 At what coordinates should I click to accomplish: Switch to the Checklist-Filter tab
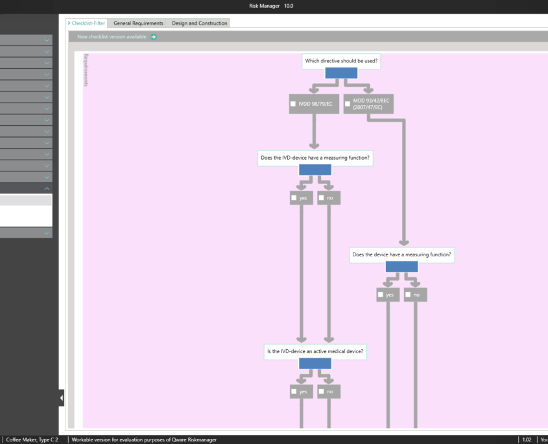[87, 23]
